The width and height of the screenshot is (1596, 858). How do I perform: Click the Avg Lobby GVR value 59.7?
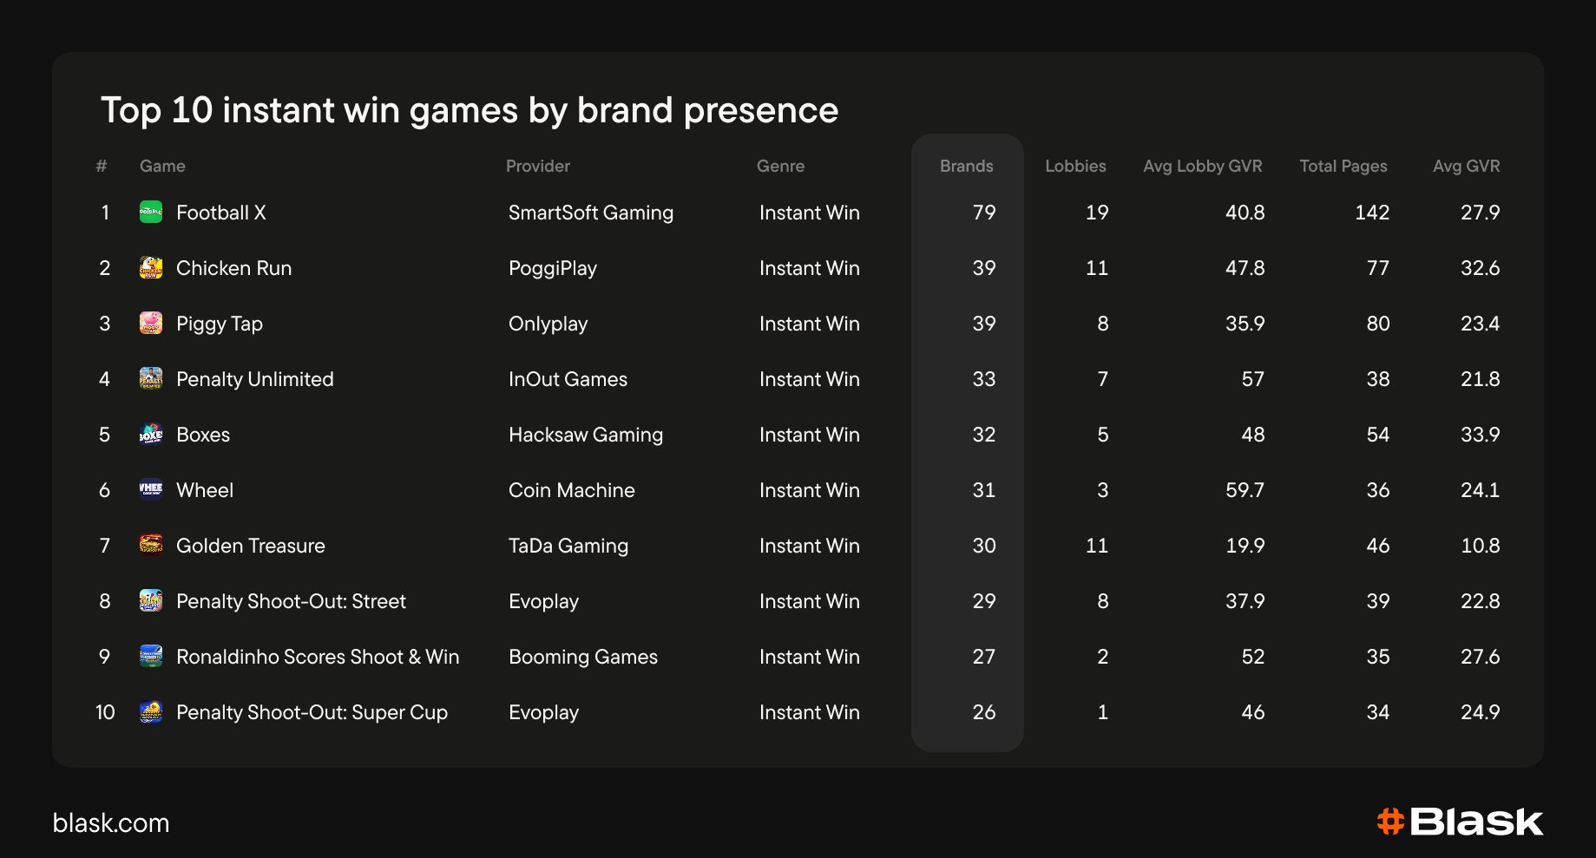coord(1245,490)
